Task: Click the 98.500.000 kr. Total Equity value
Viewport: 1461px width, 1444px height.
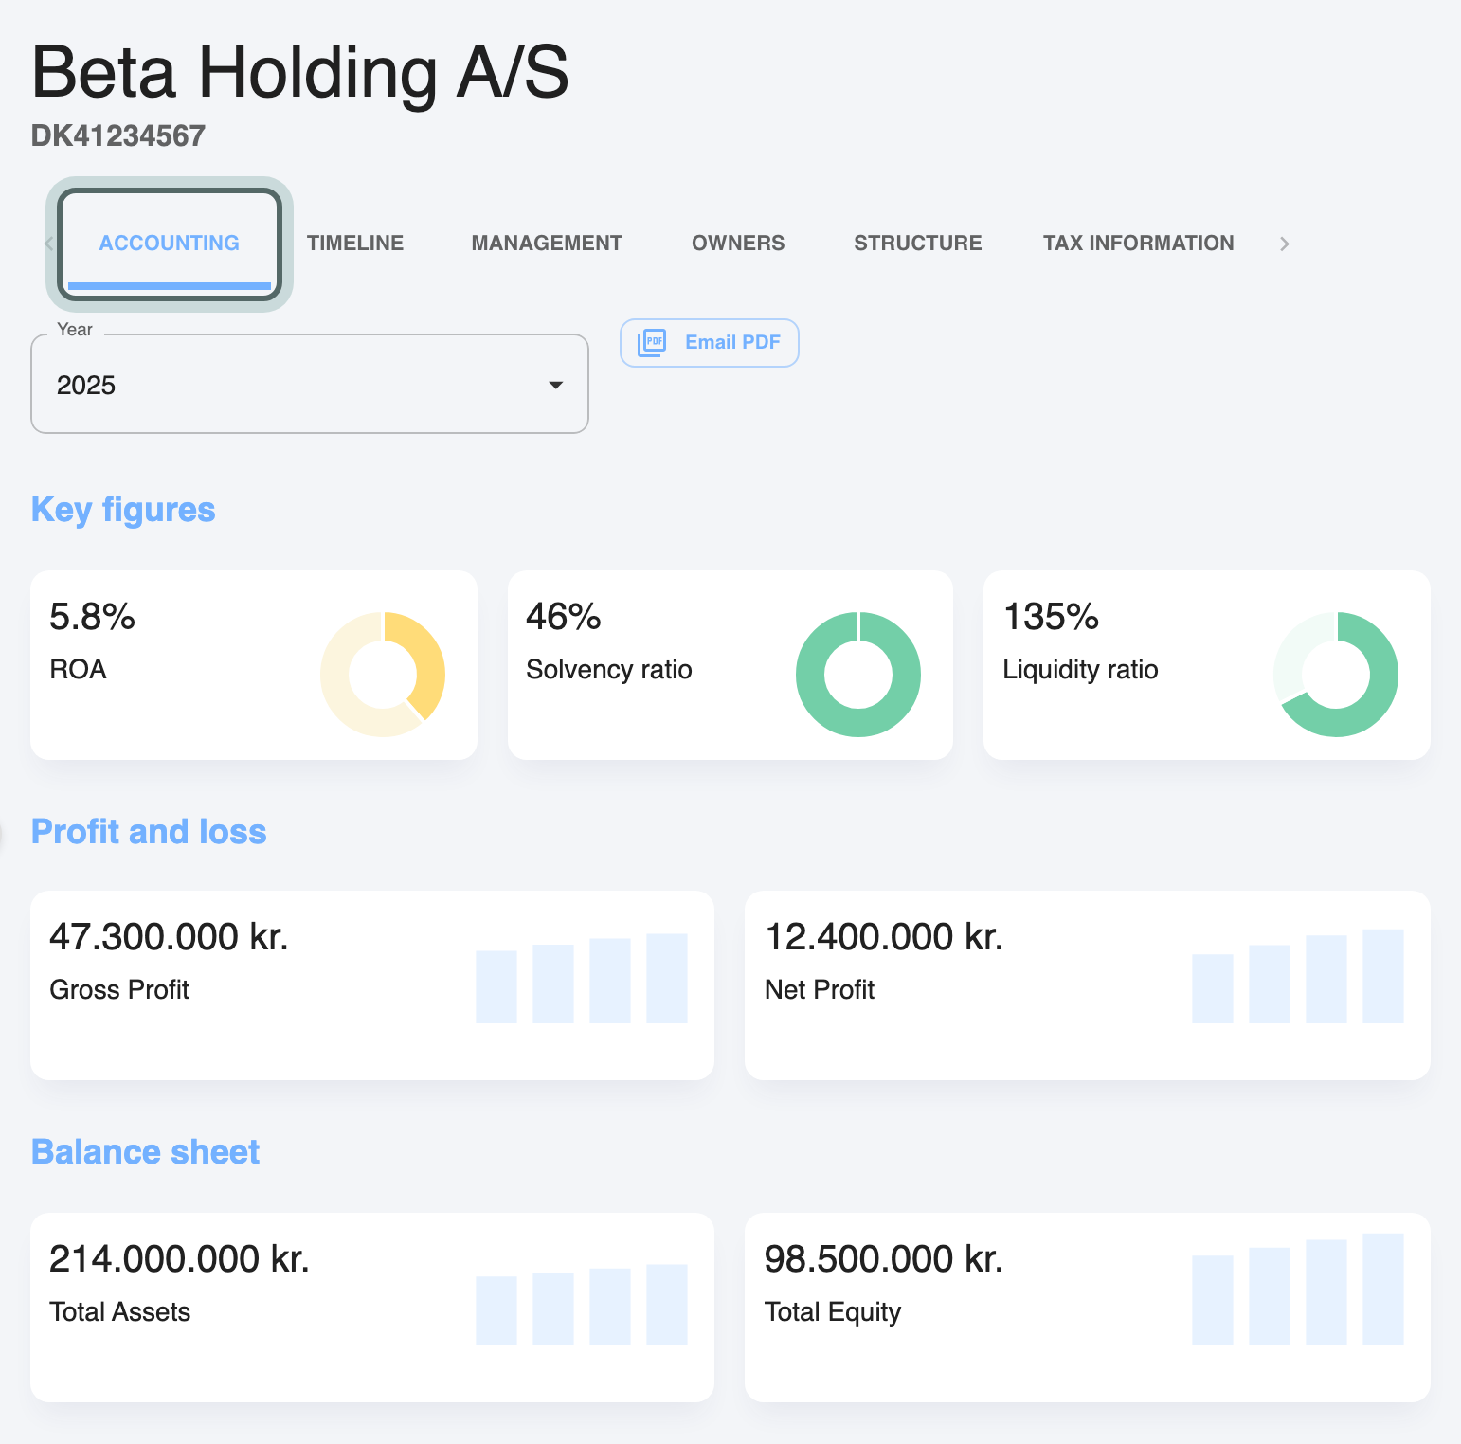Action: coord(884,1259)
